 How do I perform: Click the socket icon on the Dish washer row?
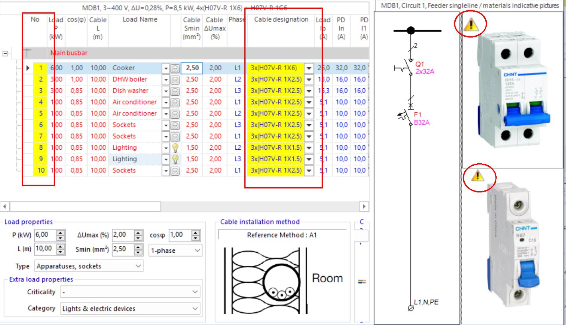[175, 91]
